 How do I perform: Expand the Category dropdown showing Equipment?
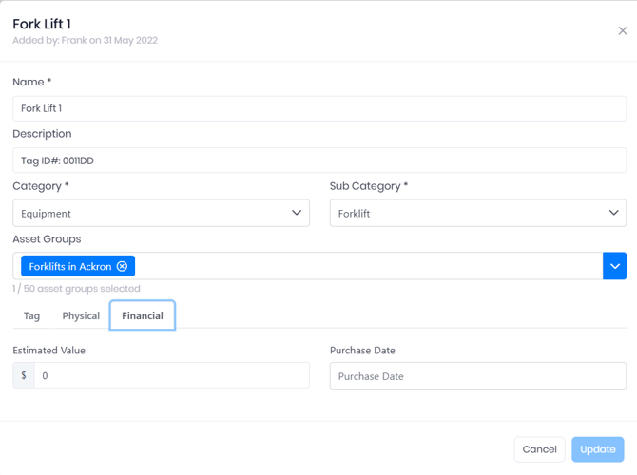pyautogui.click(x=161, y=213)
